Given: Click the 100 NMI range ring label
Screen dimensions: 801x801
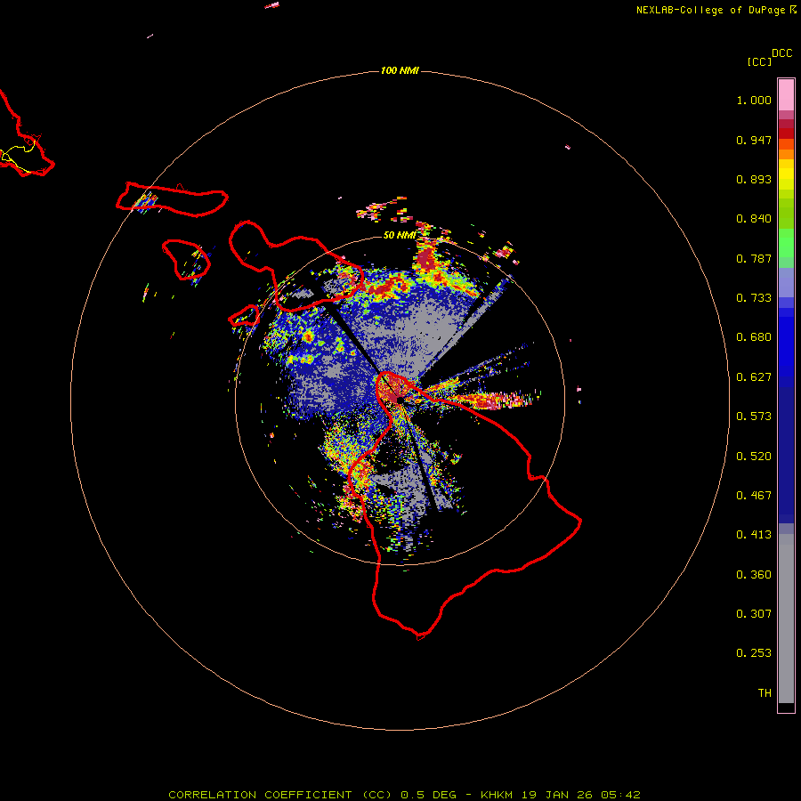Looking at the screenshot, I should tap(400, 70).
